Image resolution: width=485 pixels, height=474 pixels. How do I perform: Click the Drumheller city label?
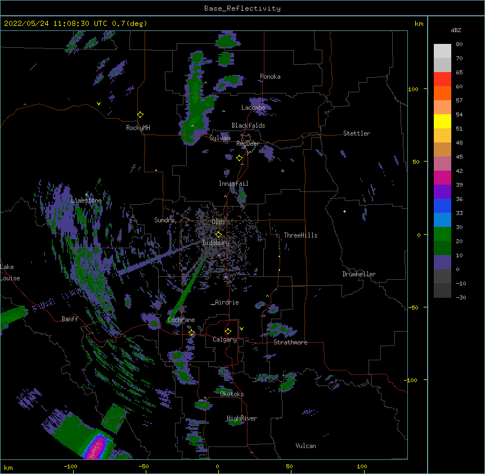tap(359, 274)
